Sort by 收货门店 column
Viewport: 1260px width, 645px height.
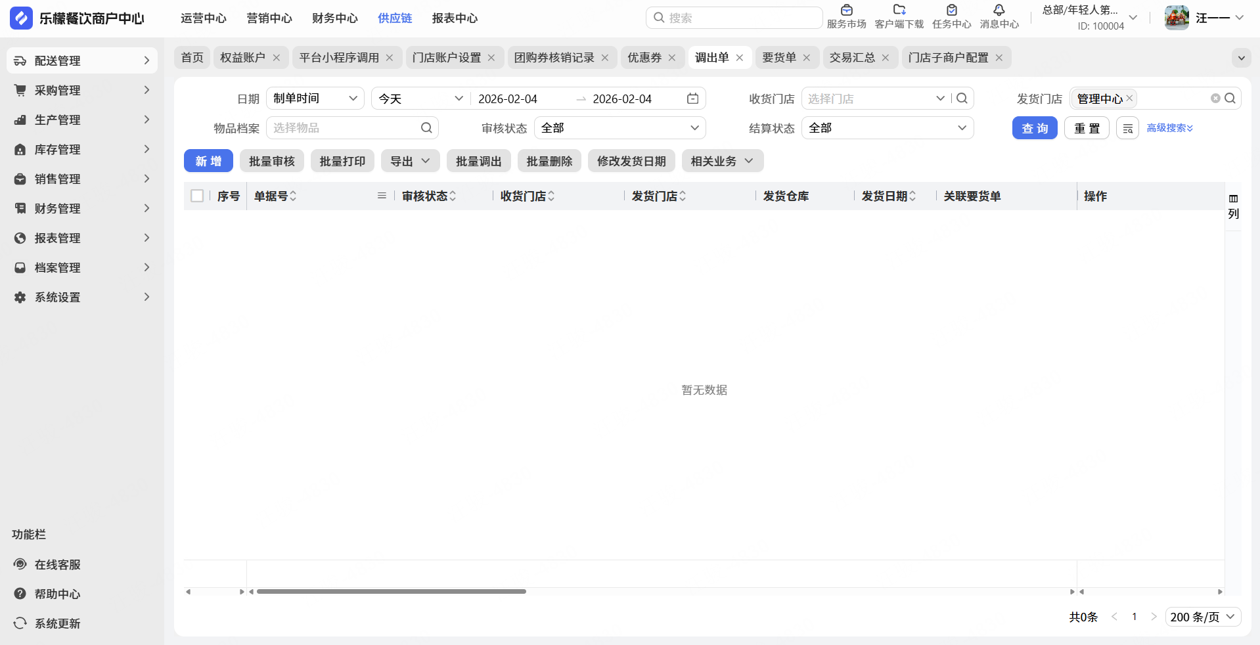pos(551,196)
